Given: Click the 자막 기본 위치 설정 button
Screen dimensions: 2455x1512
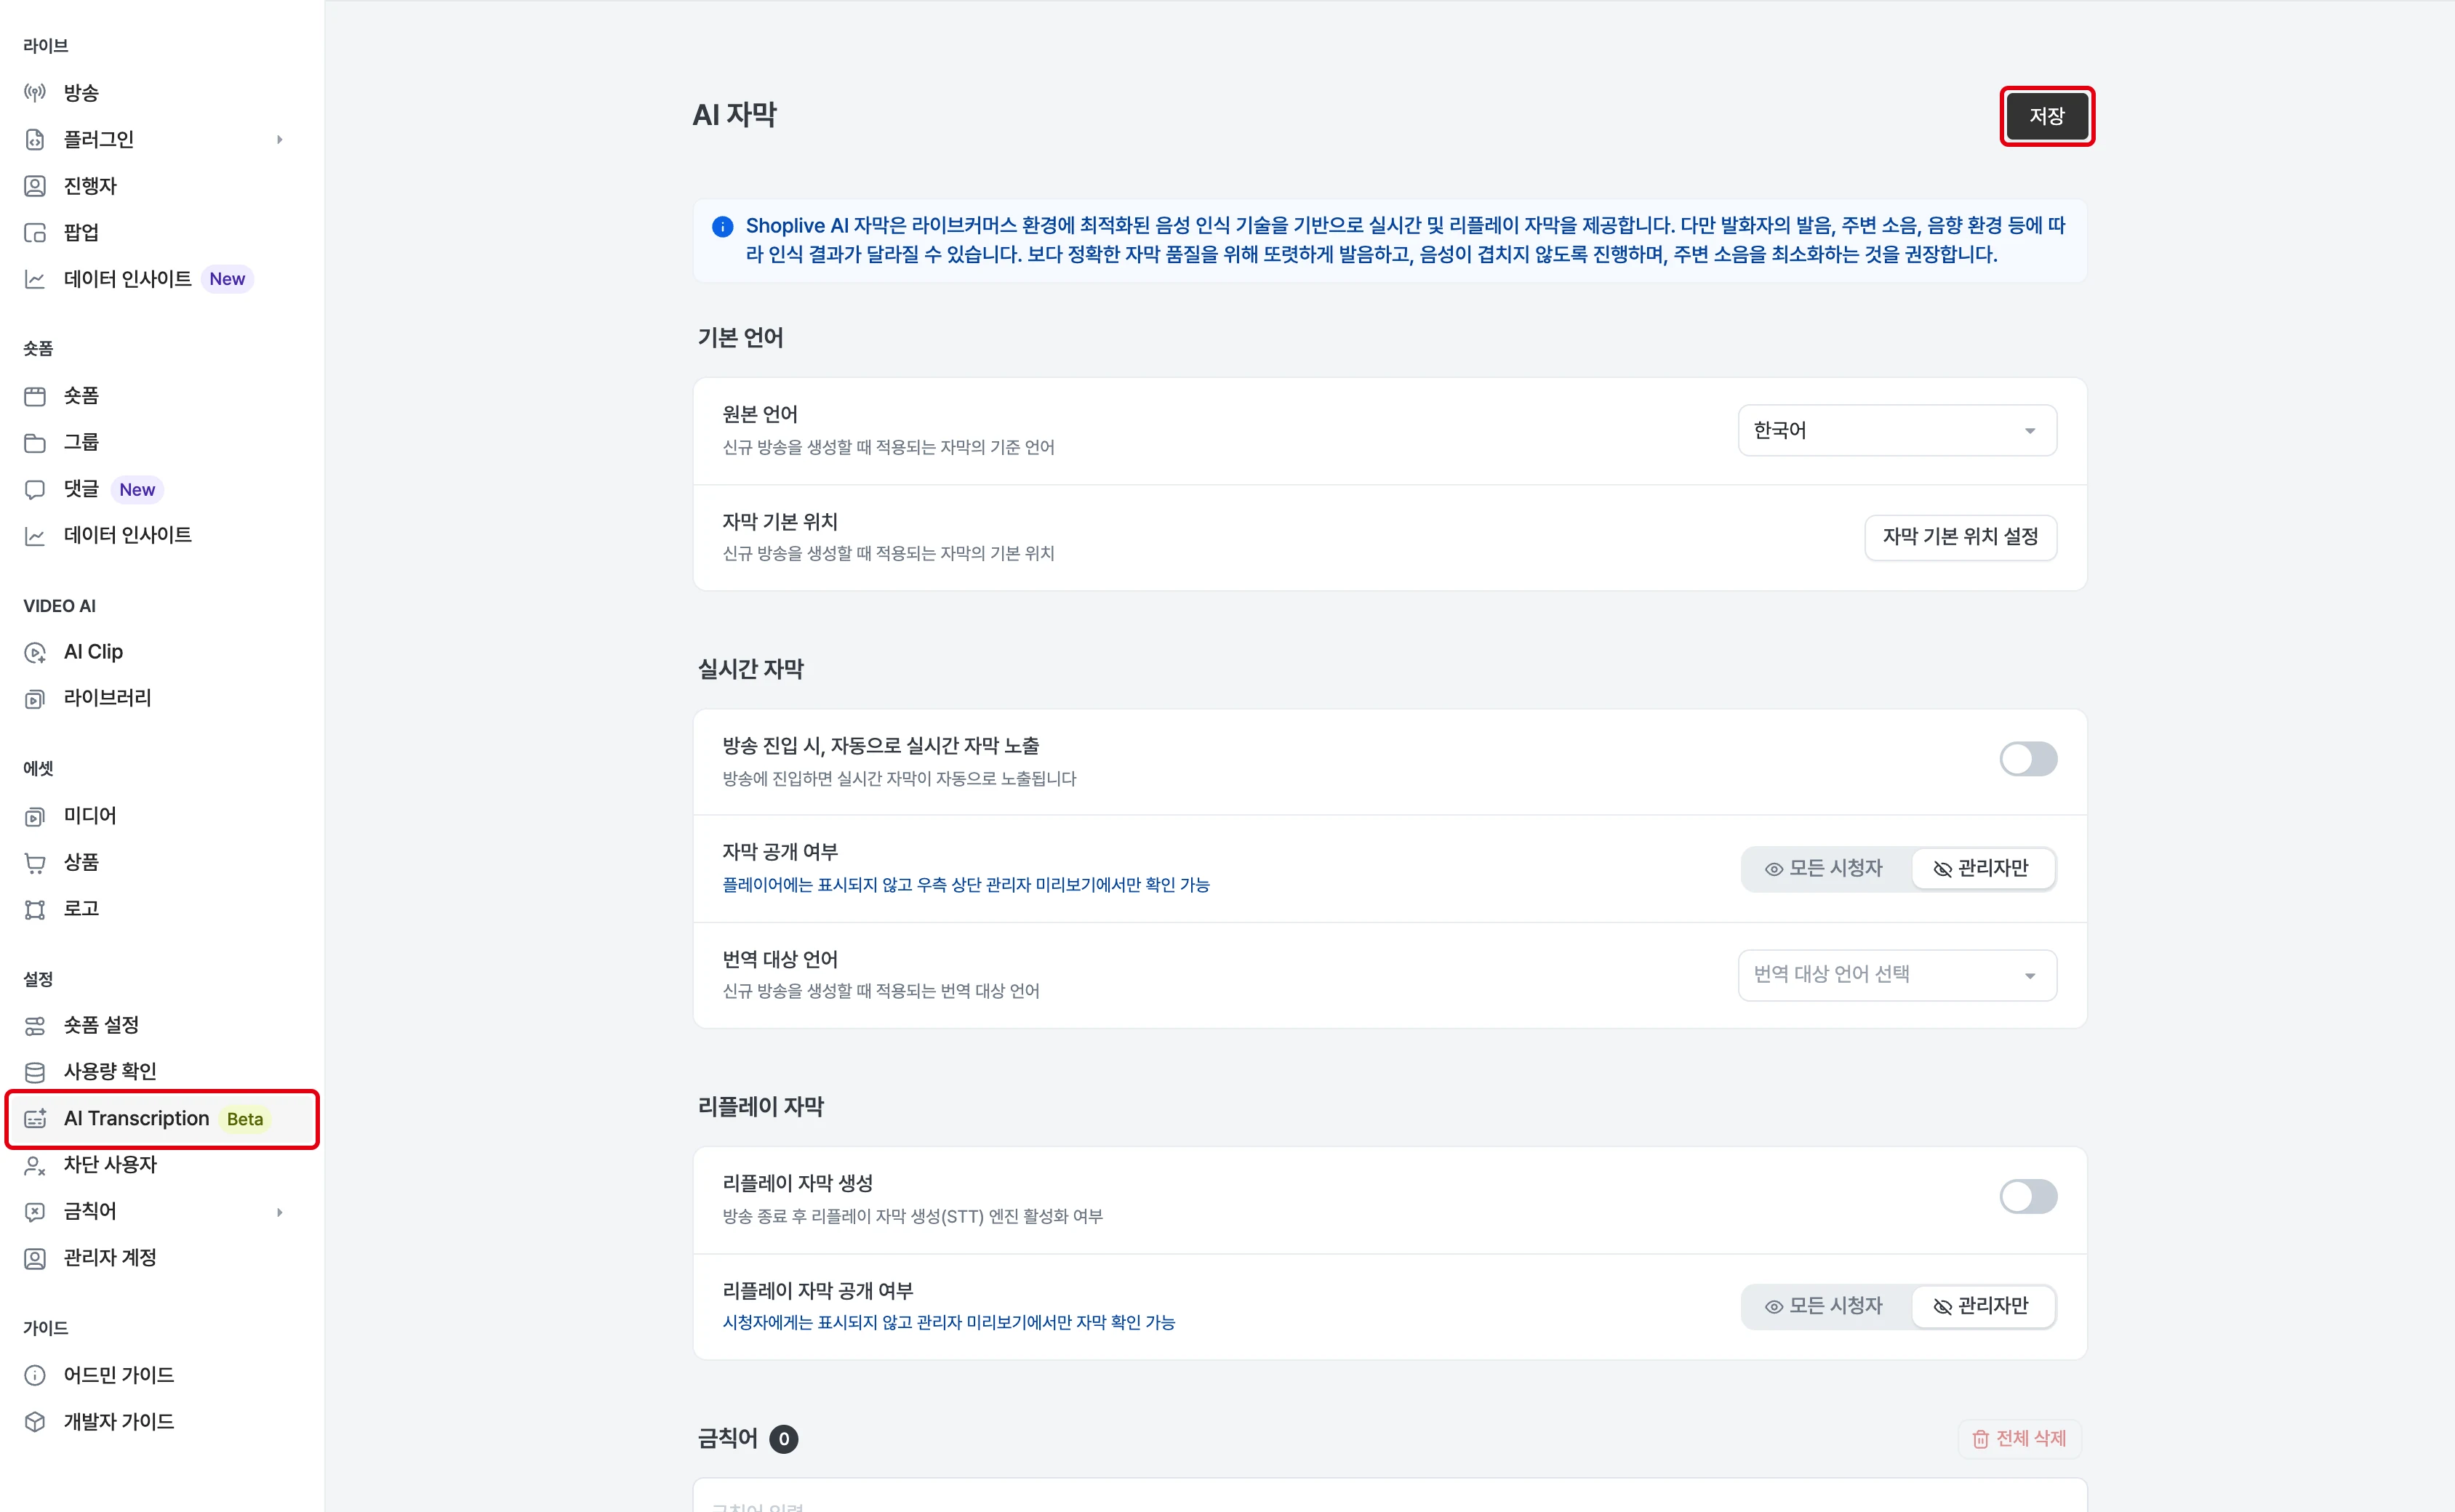Looking at the screenshot, I should [1960, 537].
